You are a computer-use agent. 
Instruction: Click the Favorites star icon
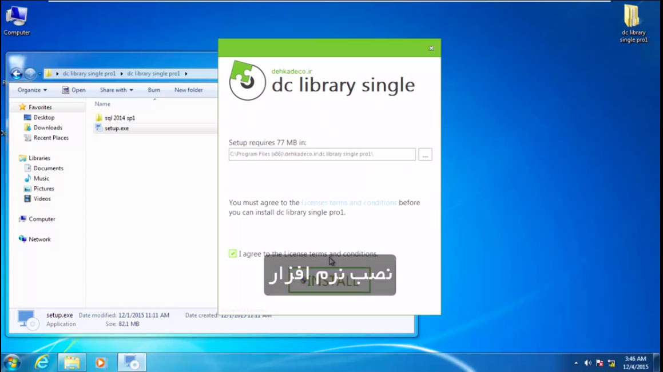coord(22,107)
